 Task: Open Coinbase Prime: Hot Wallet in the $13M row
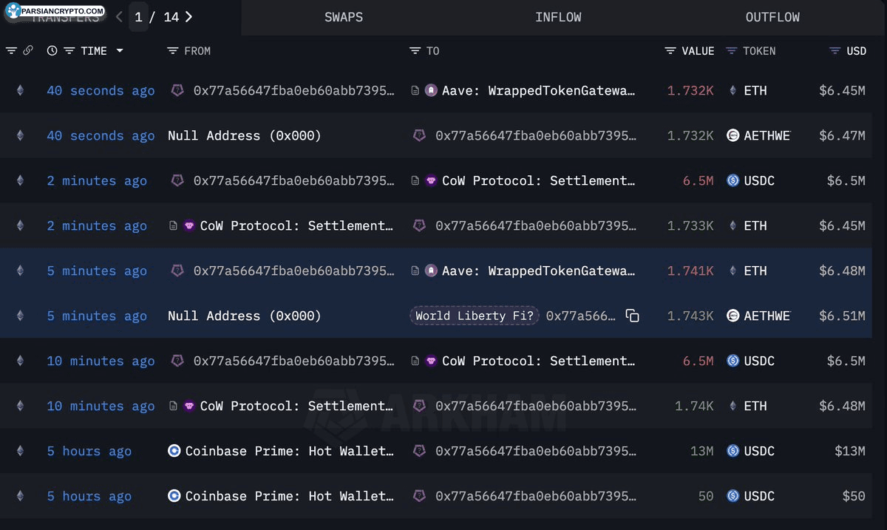point(290,451)
